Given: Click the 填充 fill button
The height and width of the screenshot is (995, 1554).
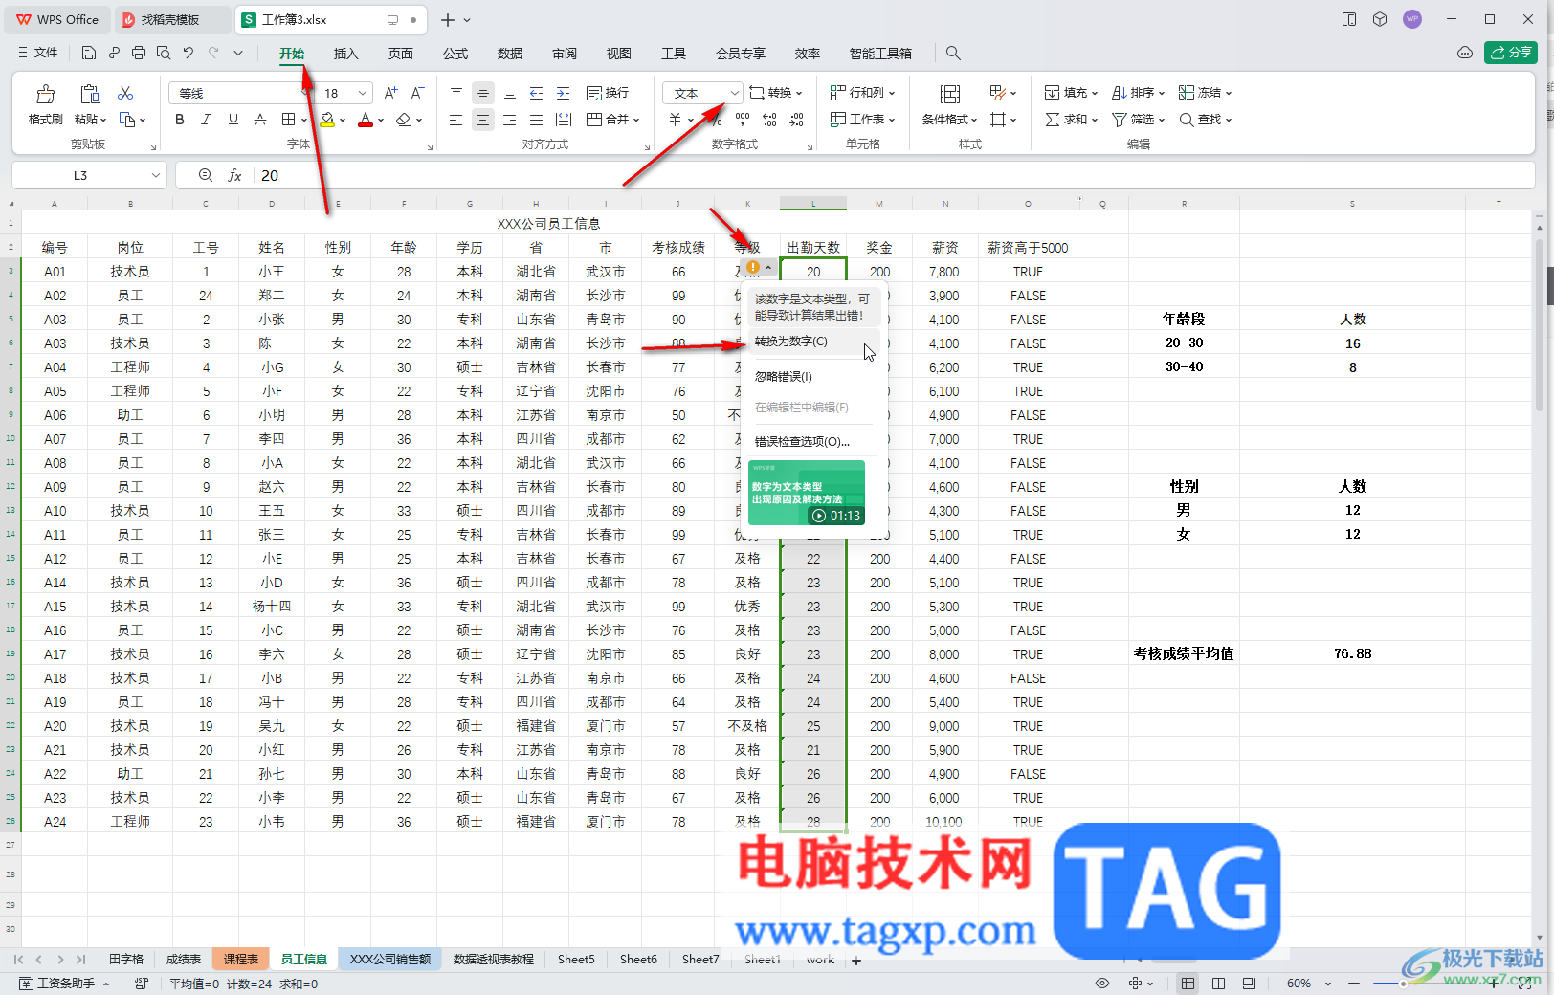Looking at the screenshot, I should tap(1071, 93).
